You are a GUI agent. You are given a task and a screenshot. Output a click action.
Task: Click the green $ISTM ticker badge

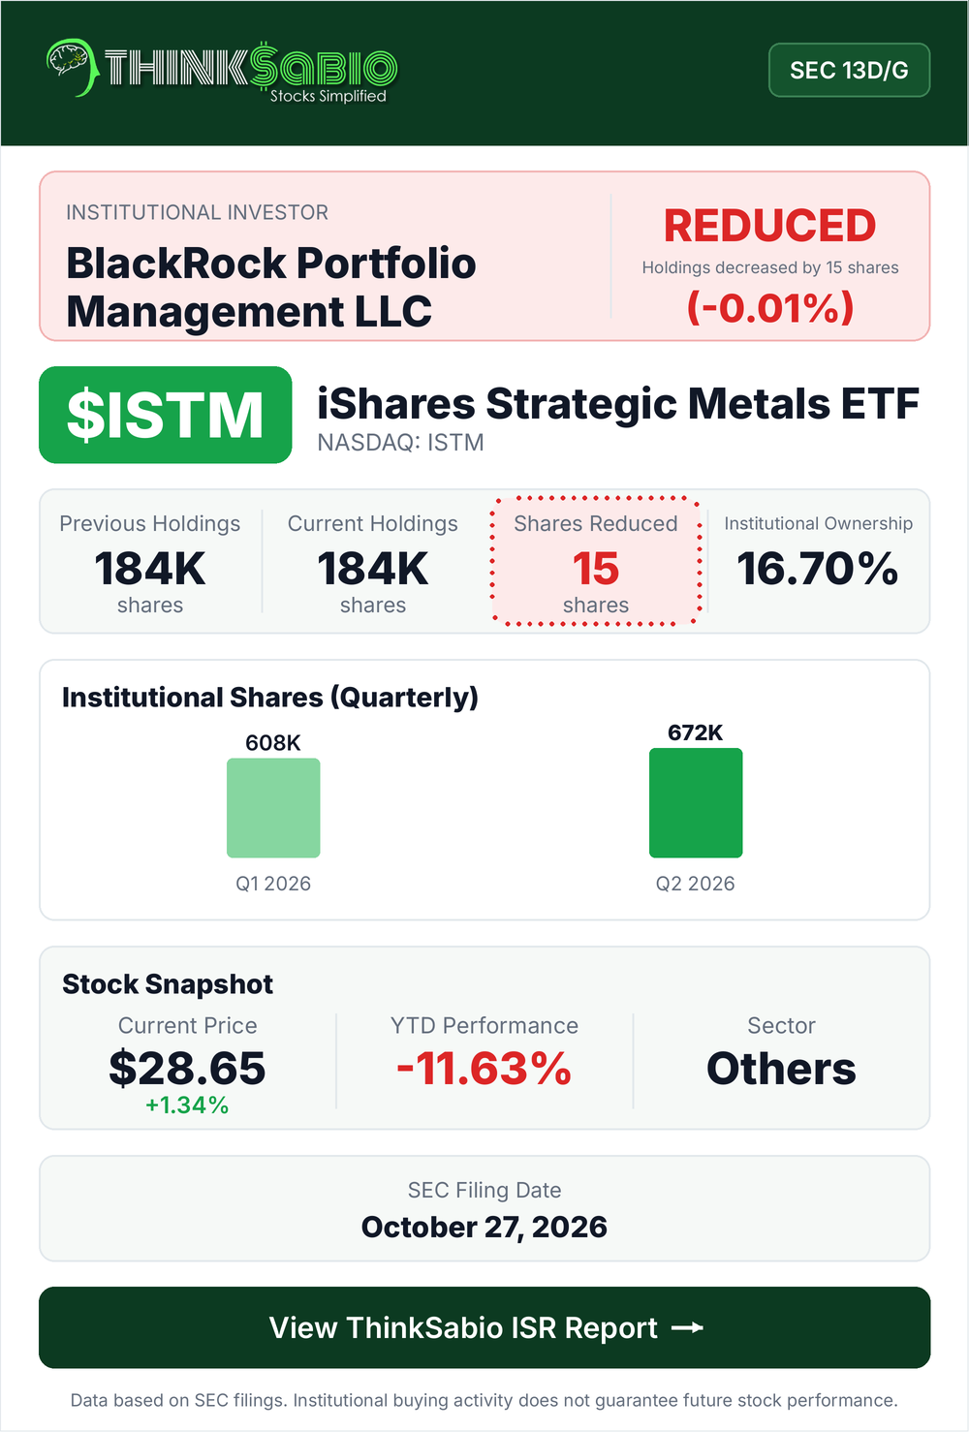pyautogui.click(x=166, y=415)
